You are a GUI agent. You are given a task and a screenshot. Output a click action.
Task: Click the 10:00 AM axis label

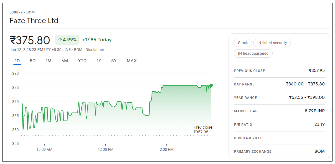[44, 150]
